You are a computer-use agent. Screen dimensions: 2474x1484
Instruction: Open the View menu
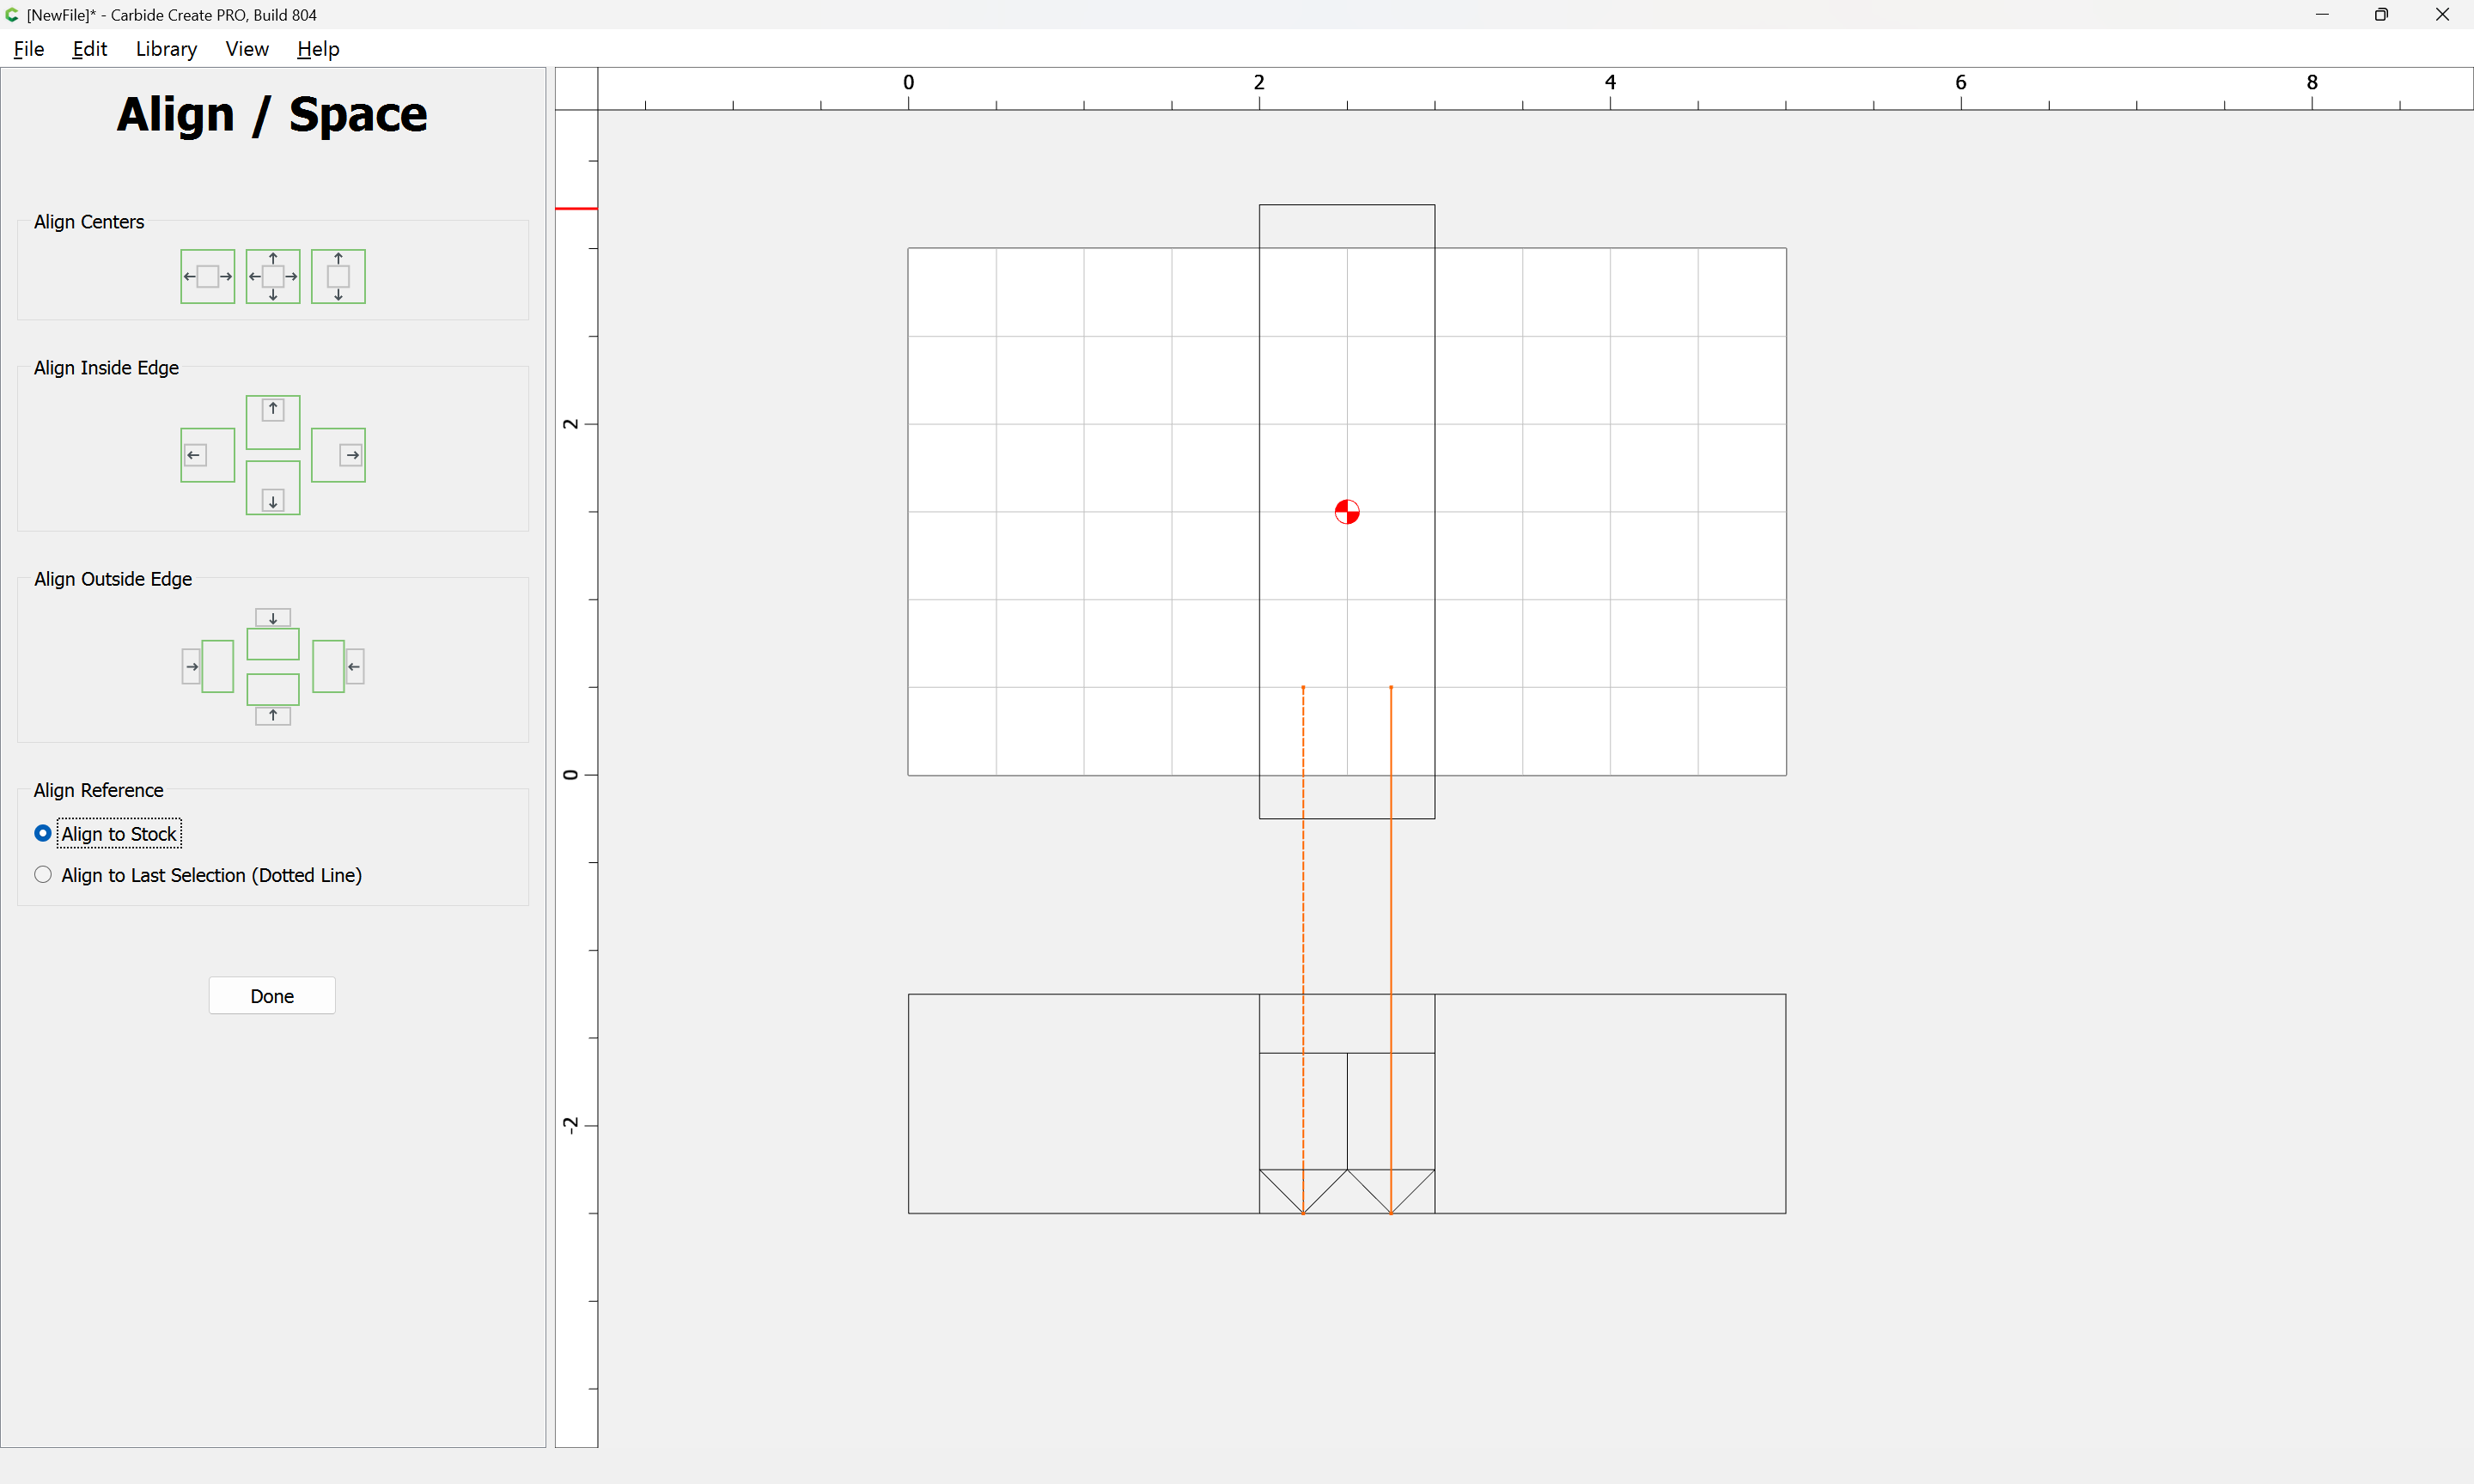click(x=247, y=49)
